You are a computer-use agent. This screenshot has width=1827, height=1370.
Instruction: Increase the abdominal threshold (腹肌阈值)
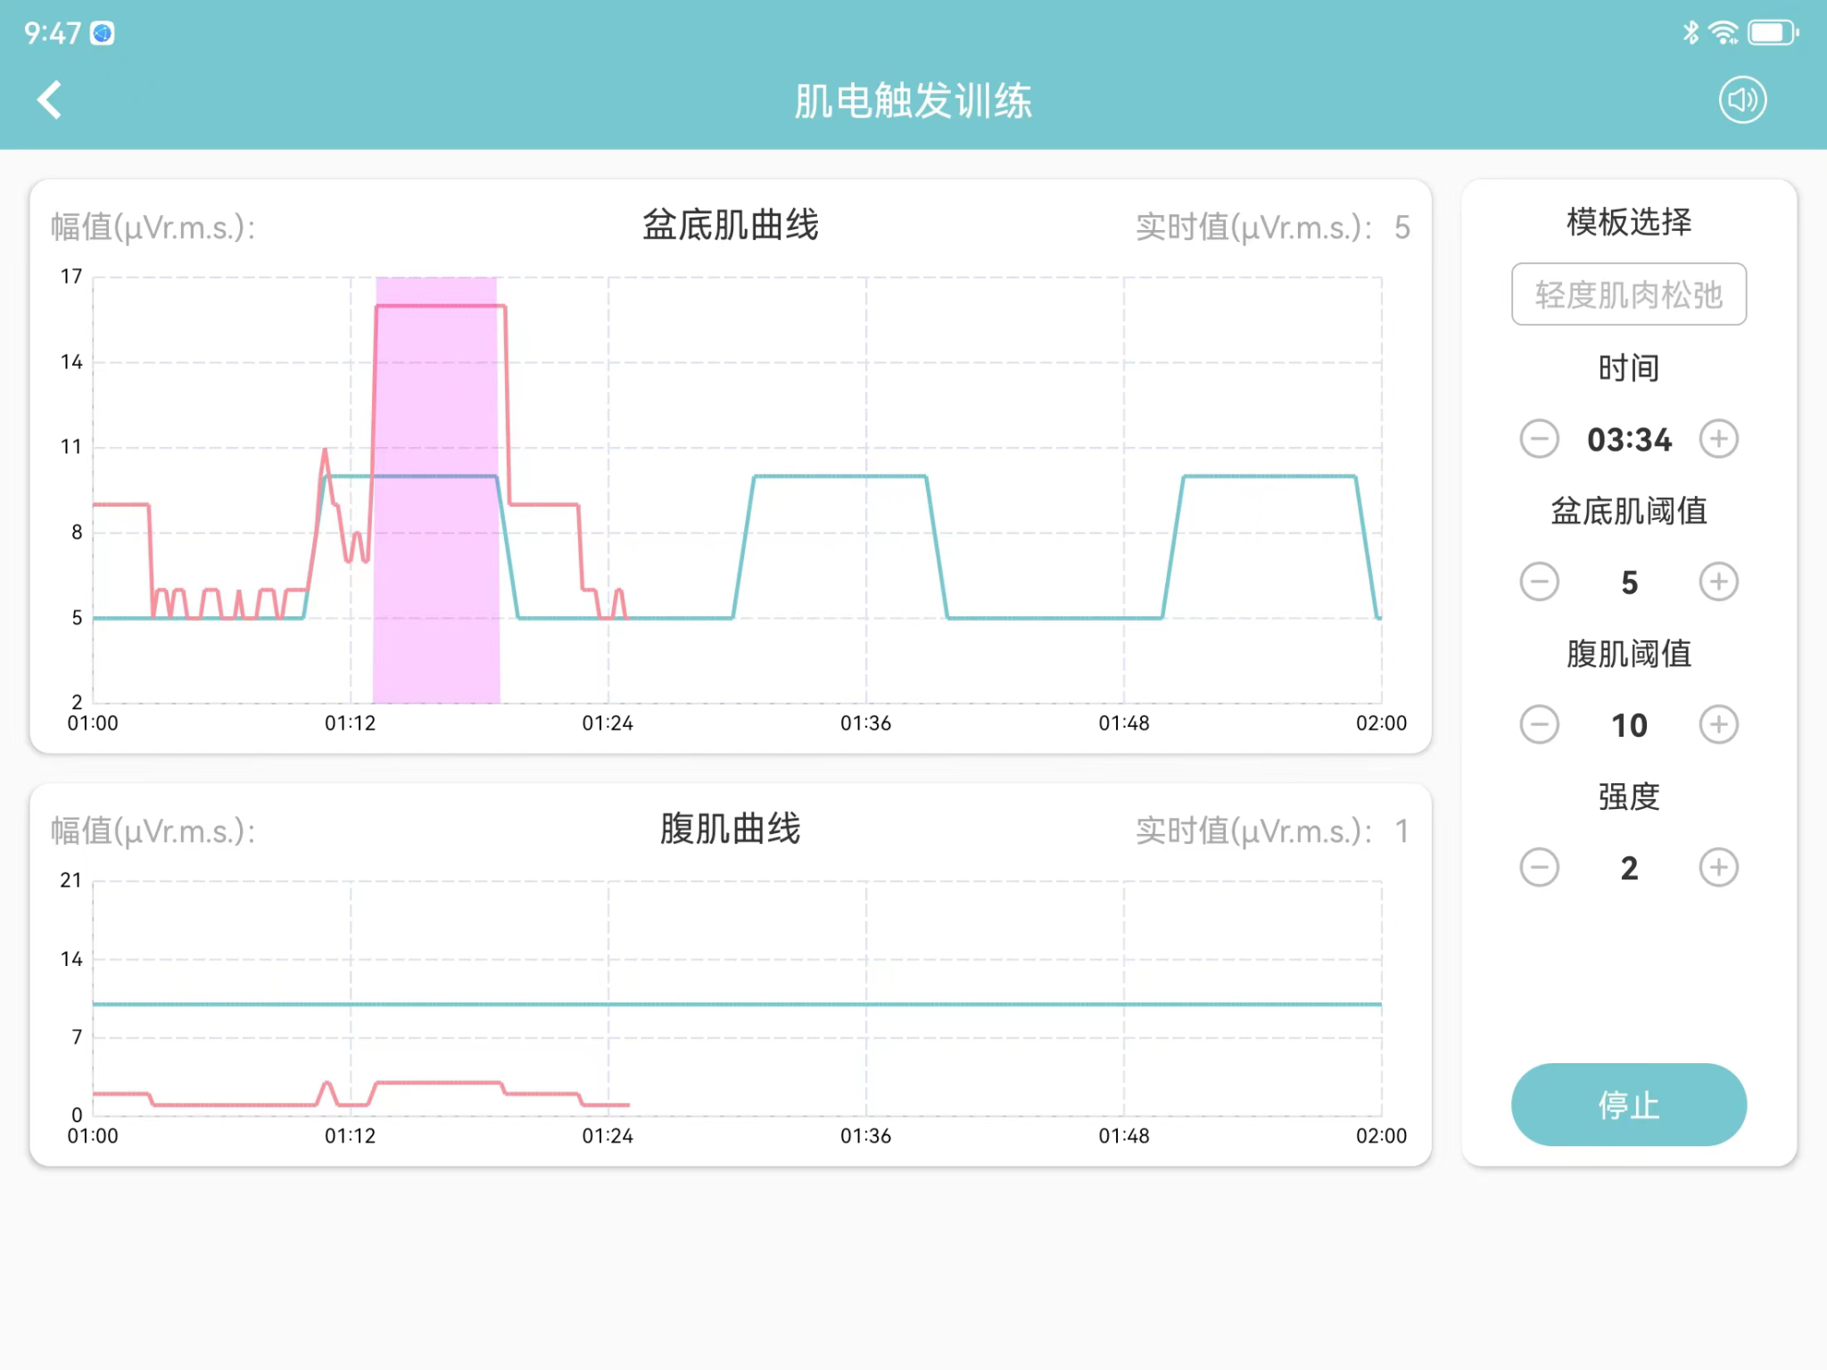(1718, 724)
